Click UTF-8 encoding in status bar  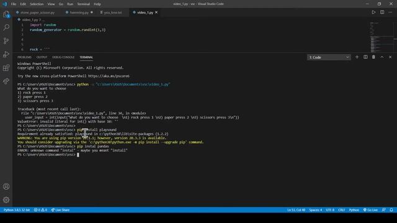tap(330, 210)
